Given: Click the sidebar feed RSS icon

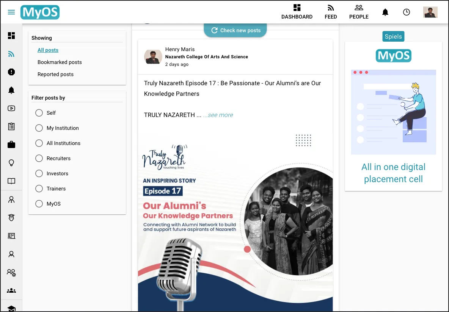Looking at the screenshot, I should click(x=11, y=54).
